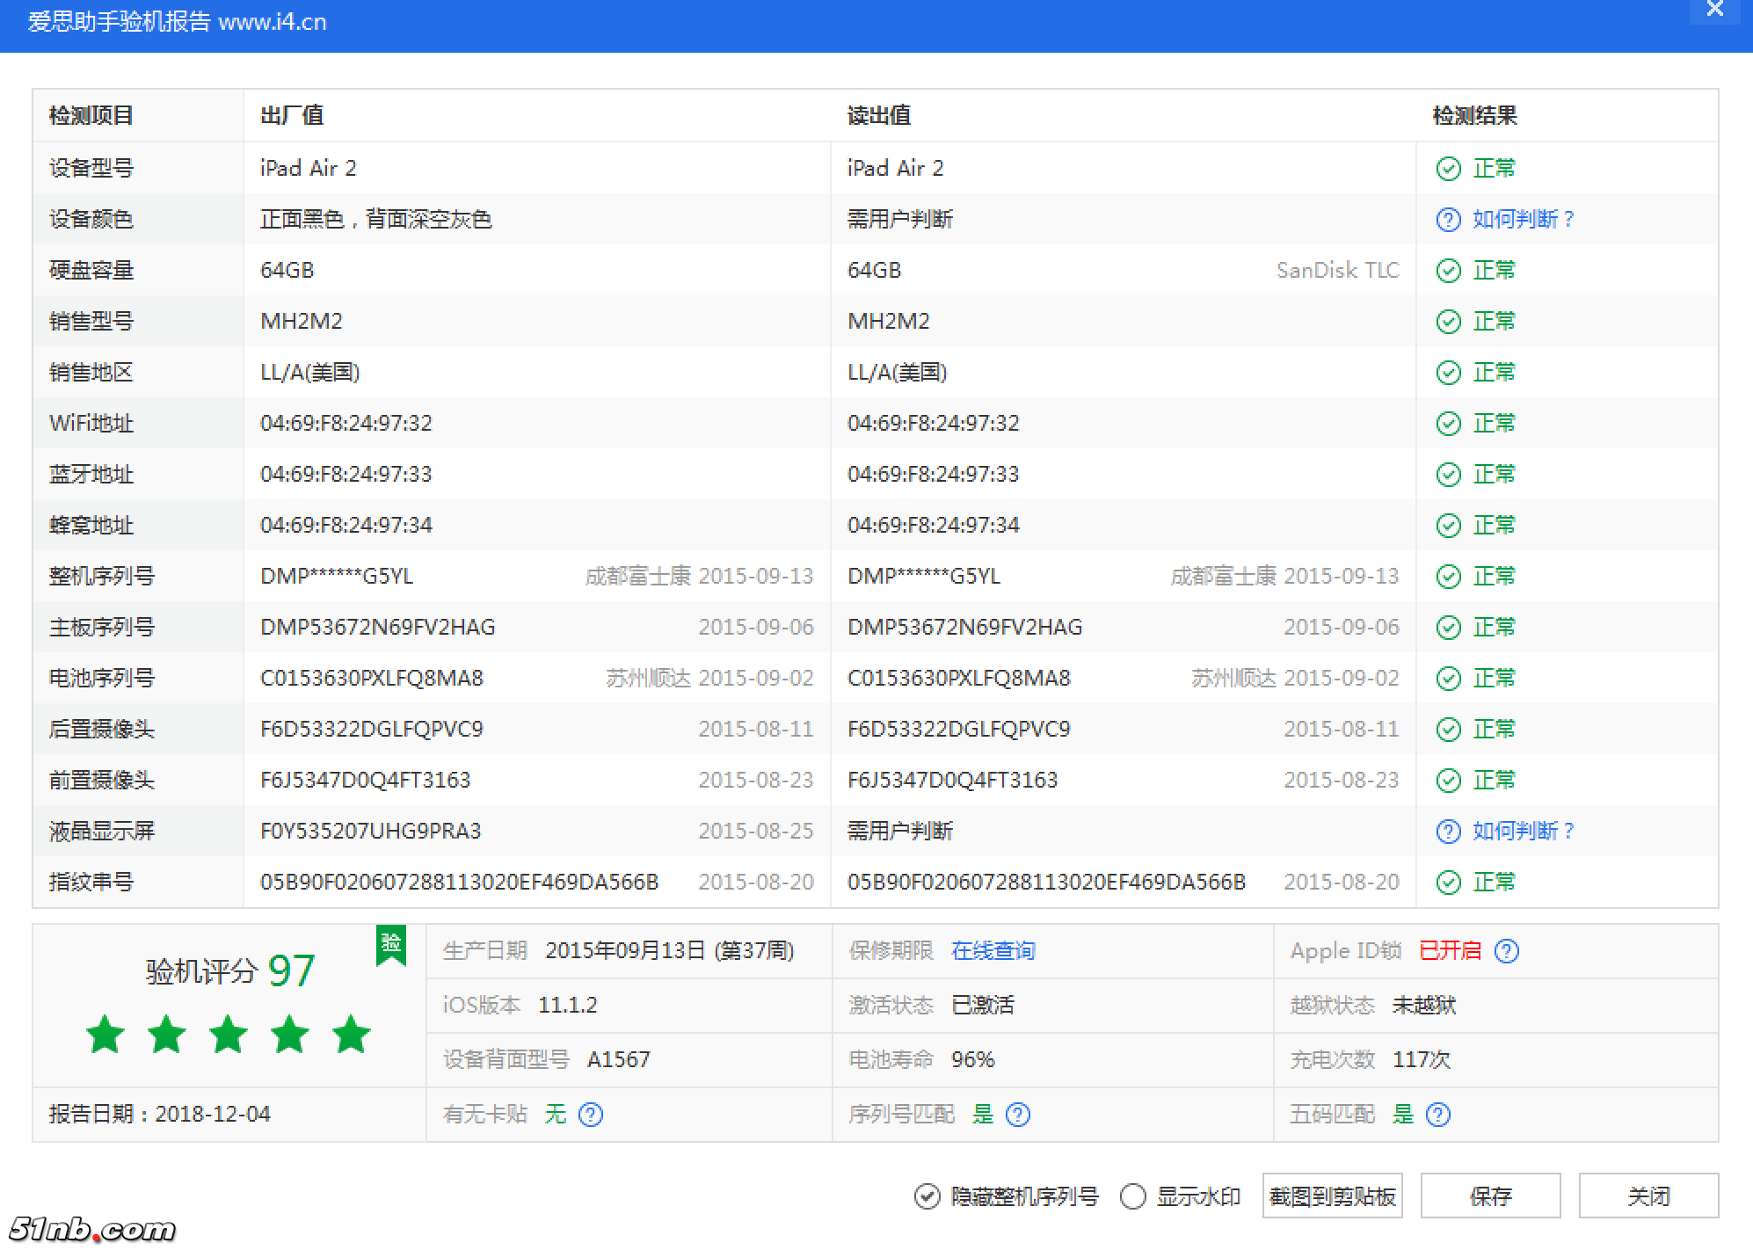
Task: Open 在线查询 warranty link
Action: coord(993,951)
